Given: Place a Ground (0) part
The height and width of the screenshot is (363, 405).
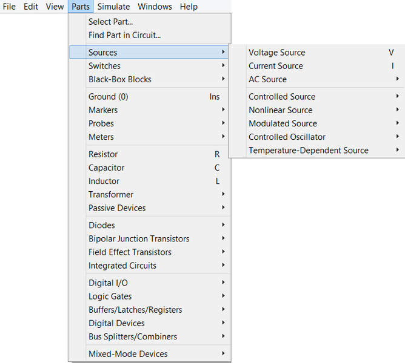Looking at the screenshot, I should click(108, 97).
